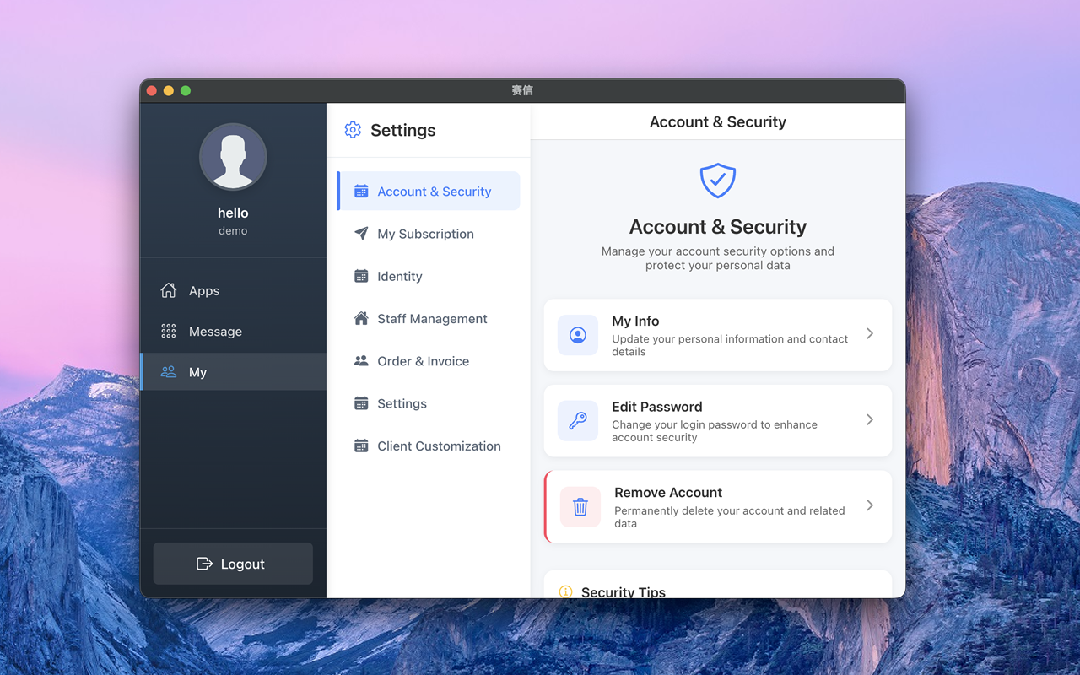
Task: Open Client Customization page
Action: (x=429, y=445)
